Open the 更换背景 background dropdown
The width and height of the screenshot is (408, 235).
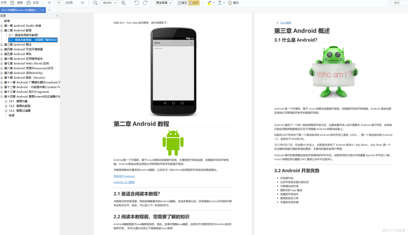pos(164,3)
